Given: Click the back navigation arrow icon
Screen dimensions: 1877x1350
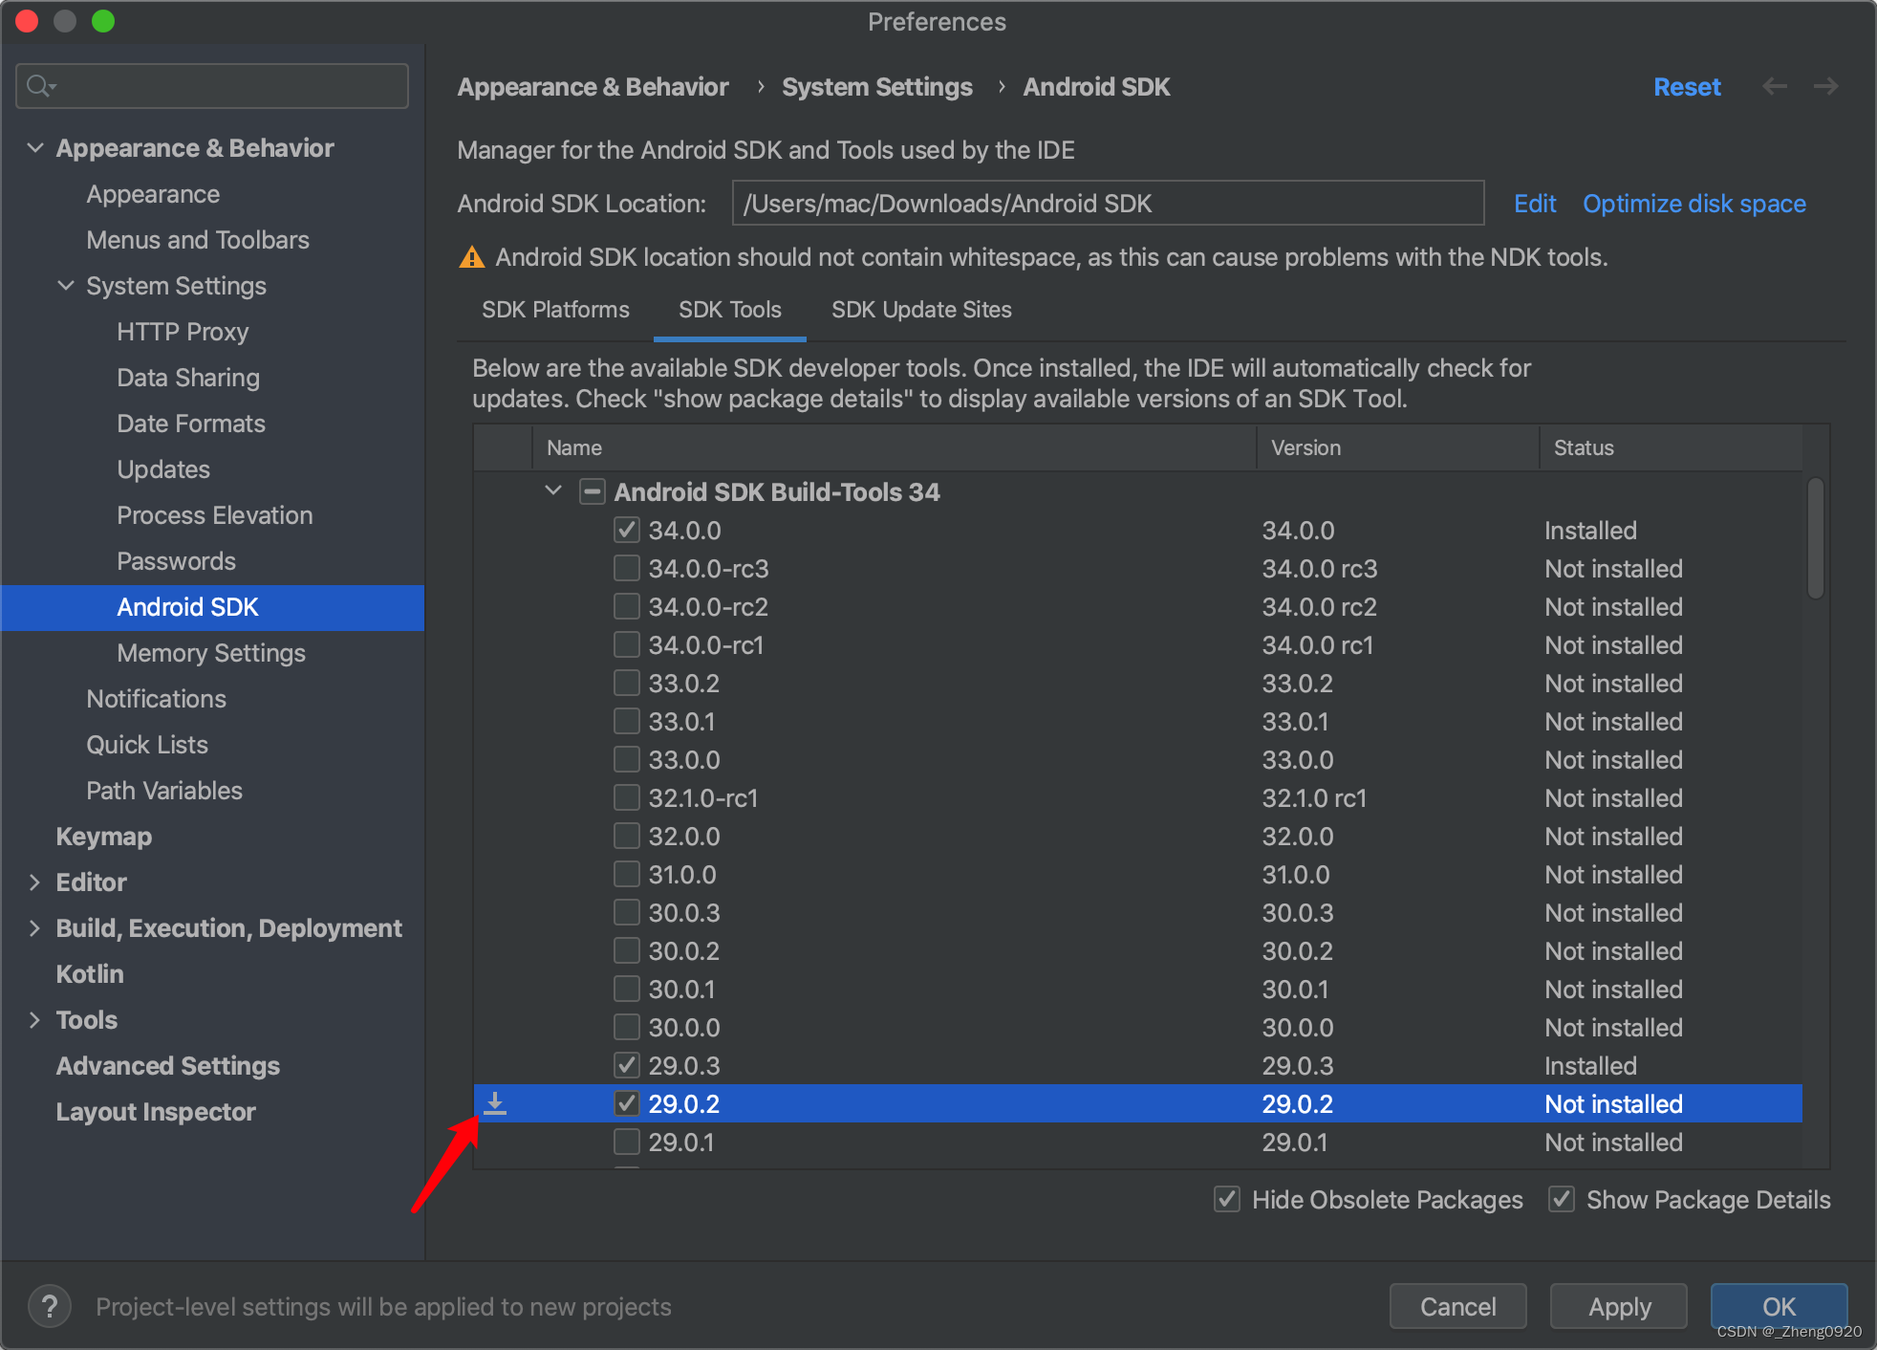Looking at the screenshot, I should point(1775,86).
